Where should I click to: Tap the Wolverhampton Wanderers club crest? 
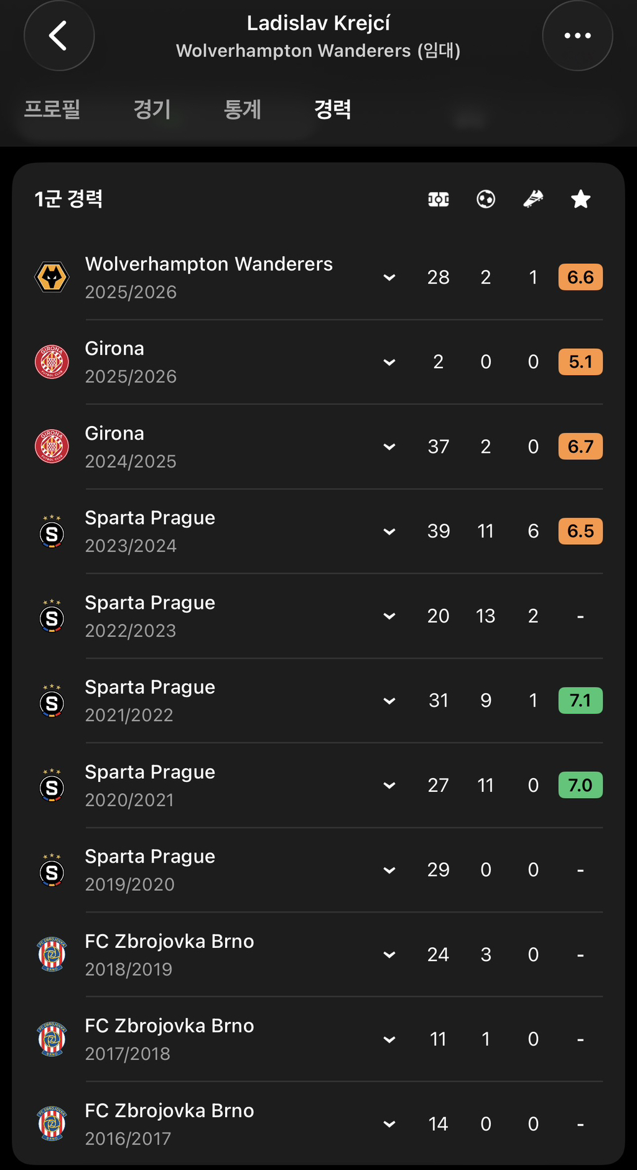pos(52,277)
